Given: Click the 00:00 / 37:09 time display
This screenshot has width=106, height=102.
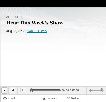Looking at the screenshot, I should pyautogui.click(x=70, y=90).
